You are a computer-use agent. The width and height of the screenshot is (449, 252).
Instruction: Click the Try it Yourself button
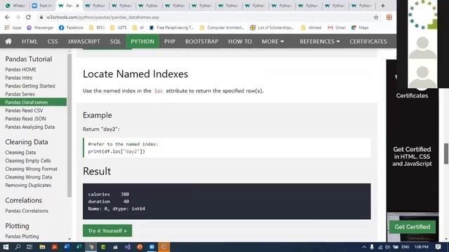[107, 230]
